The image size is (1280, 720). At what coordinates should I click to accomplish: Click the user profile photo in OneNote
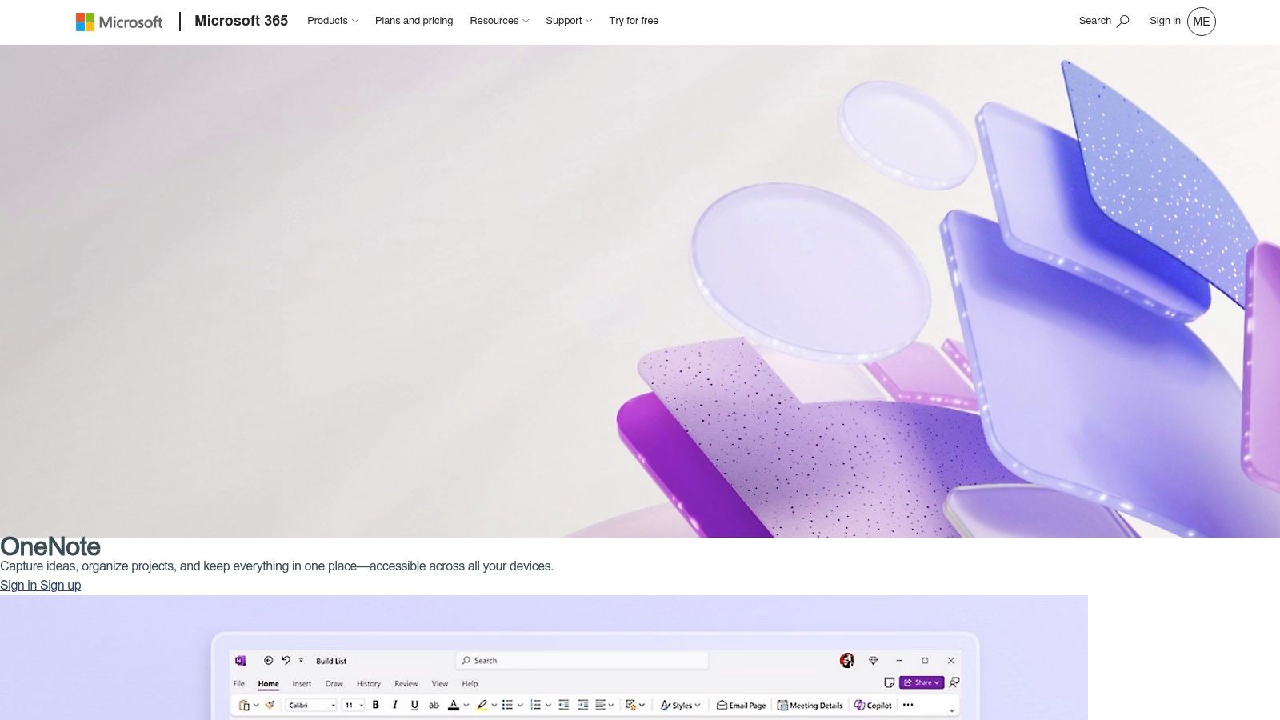846,660
